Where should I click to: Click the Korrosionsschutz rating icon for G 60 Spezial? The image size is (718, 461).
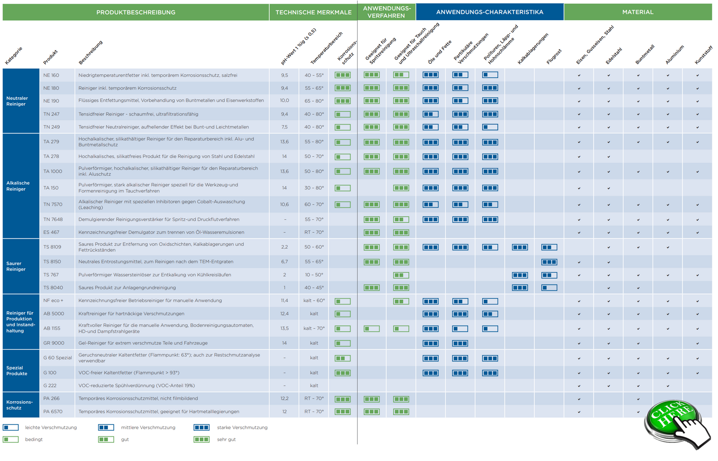click(343, 358)
